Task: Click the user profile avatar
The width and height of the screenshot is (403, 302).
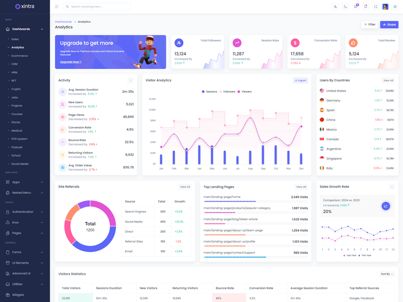Action: coord(385,7)
